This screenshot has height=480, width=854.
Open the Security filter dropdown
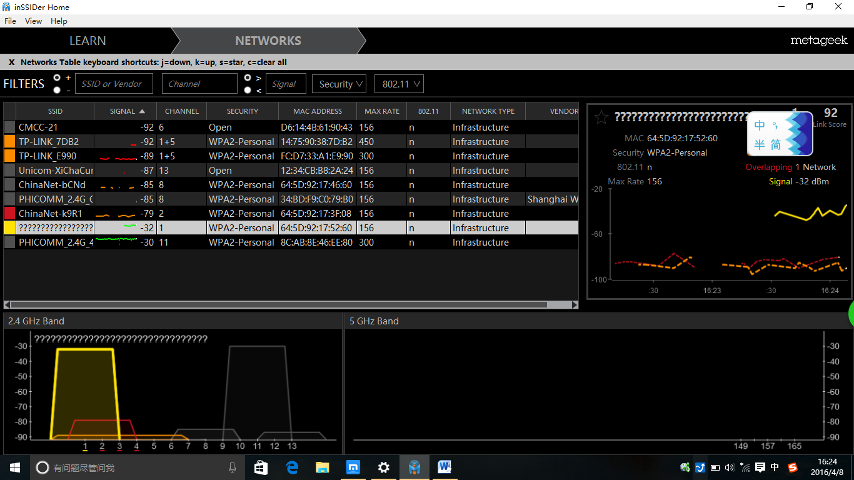(x=339, y=84)
